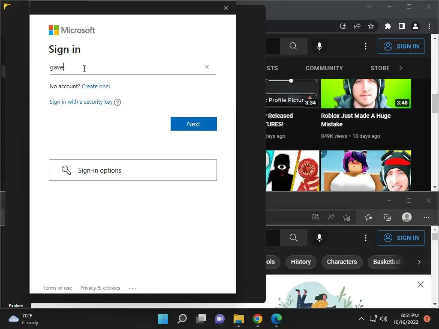Open clock and date 8:51 PM
439x329 pixels.
pos(406,319)
